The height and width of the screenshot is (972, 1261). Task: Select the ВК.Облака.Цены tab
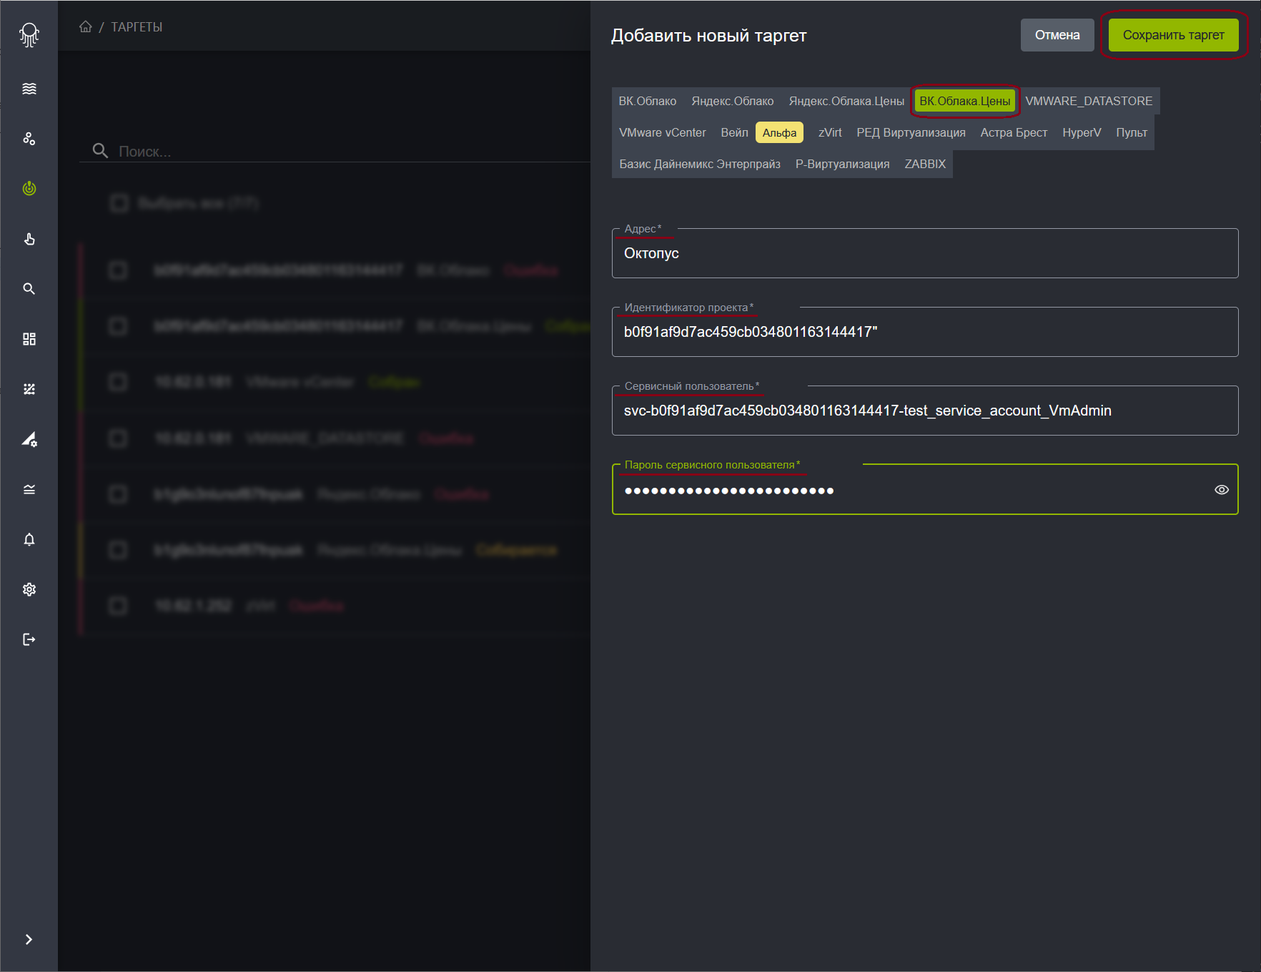[x=965, y=101]
